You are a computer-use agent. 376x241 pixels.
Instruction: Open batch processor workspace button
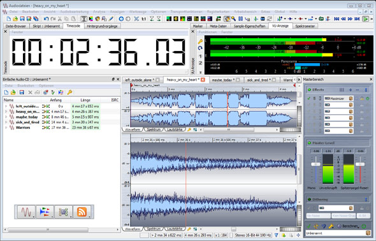pyautogui.click(x=63, y=212)
